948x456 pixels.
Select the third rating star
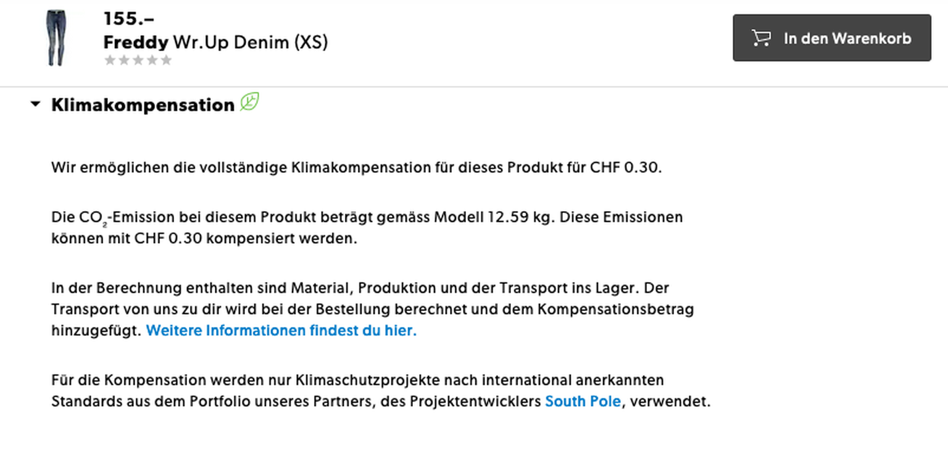[x=138, y=60]
